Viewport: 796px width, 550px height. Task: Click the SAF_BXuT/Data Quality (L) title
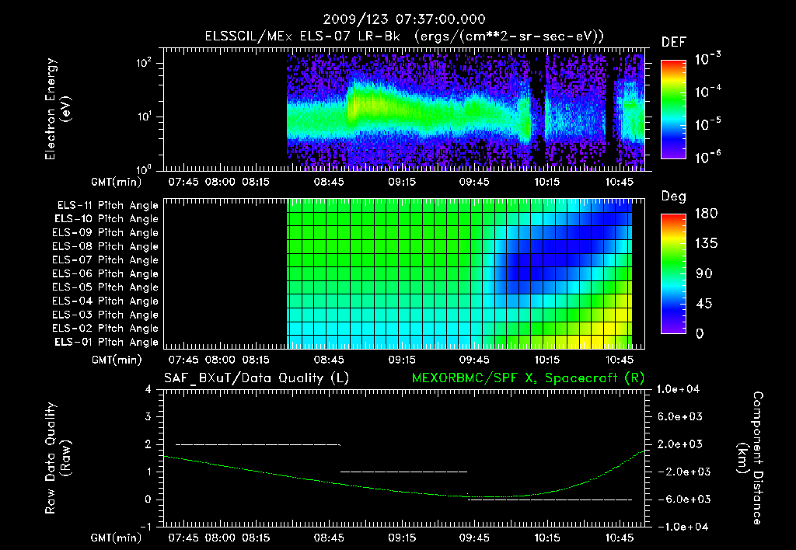257,378
